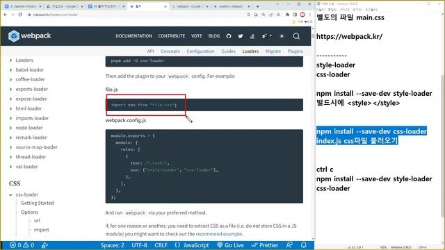Bookmark this page with the star icon
The height and width of the screenshot is (250, 445).
coord(278,15)
